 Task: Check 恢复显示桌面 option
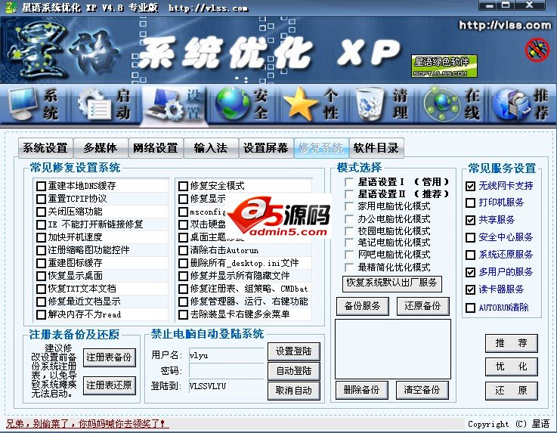pyautogui.click(x=42, y=276)
